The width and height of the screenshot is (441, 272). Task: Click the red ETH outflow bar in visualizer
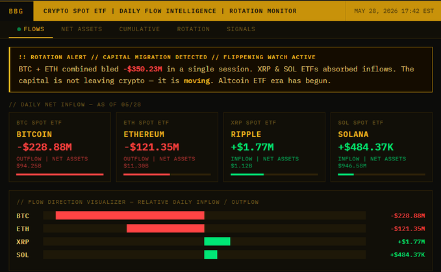[x=166, y=229]
